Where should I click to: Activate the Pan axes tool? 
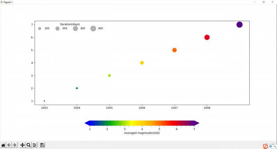click(x=23, y=145)
